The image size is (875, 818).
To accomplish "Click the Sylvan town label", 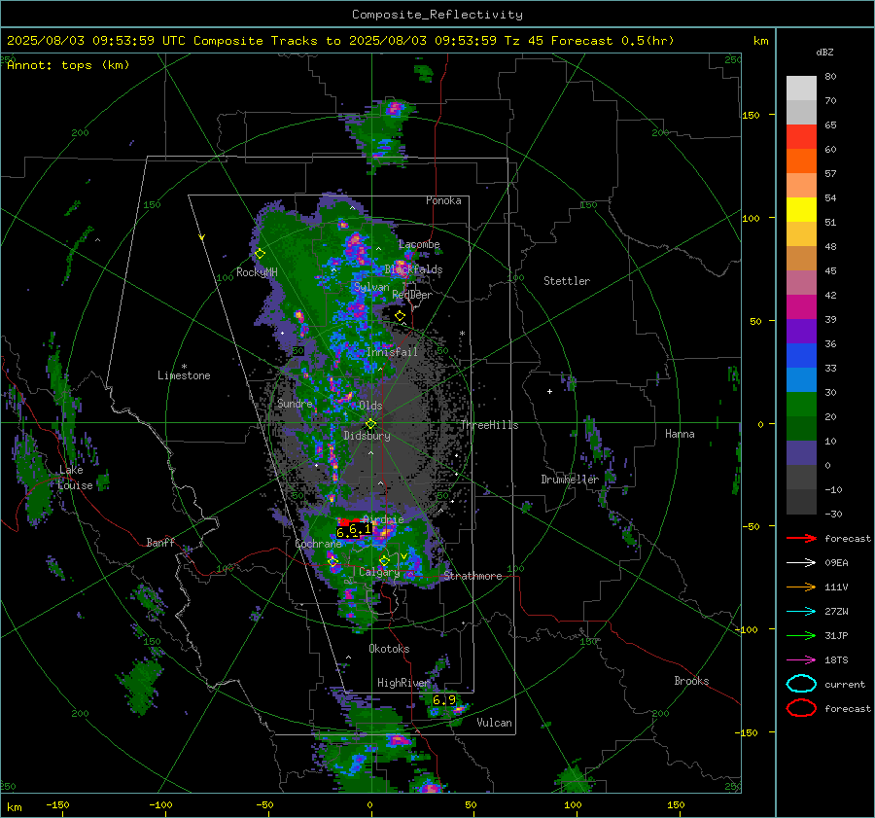I will tap(371, 287).
